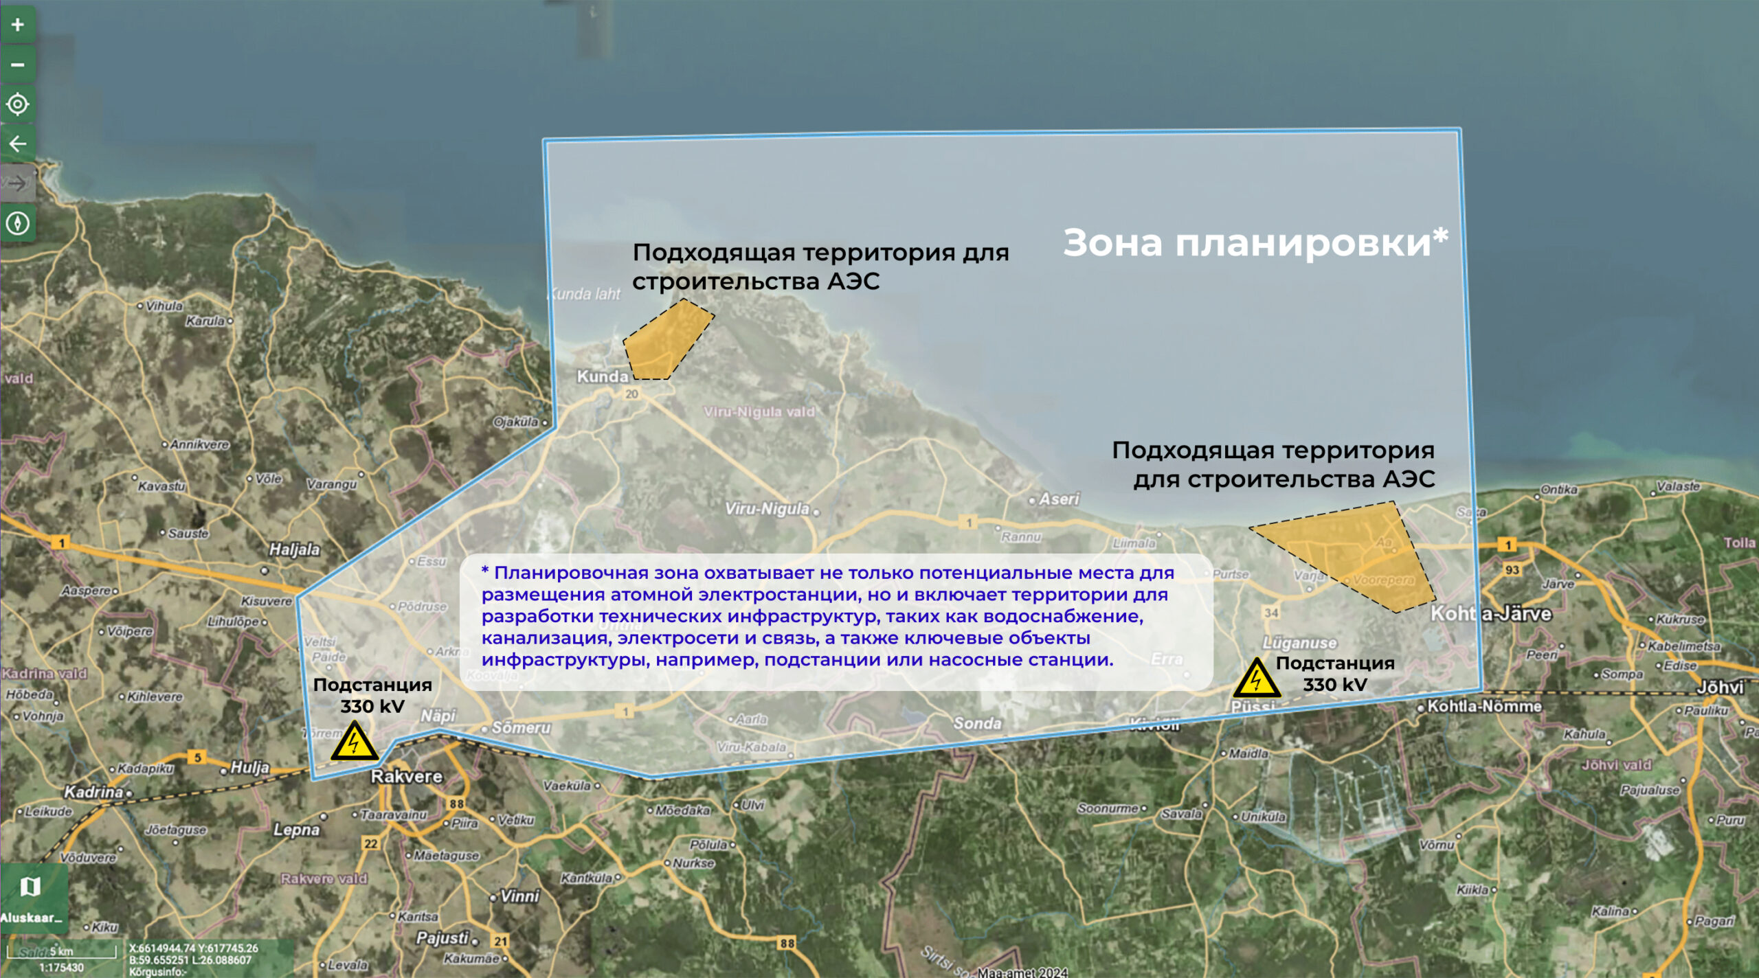Viewport: 1759px width, 978px height.
Task: Click the Ojaküla village label
Action: [x=515, y=422]
